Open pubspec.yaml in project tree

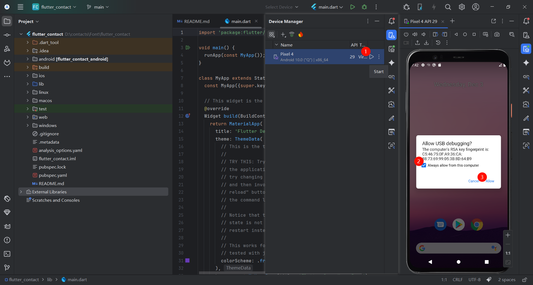[53, 175]
